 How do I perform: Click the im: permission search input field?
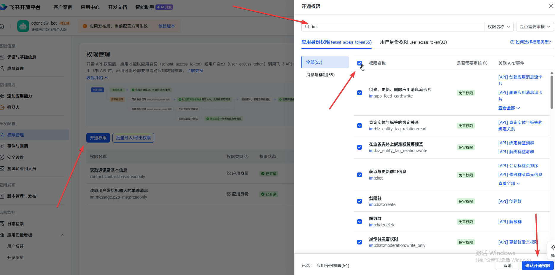tap(395, 27)
